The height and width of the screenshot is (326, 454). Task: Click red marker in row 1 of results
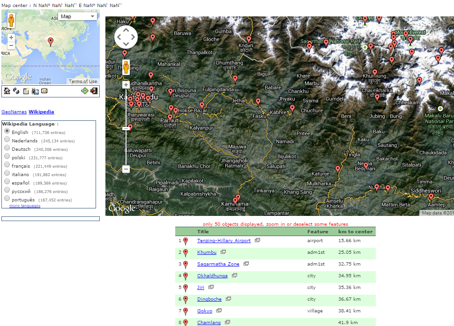[x=186, y=241]
